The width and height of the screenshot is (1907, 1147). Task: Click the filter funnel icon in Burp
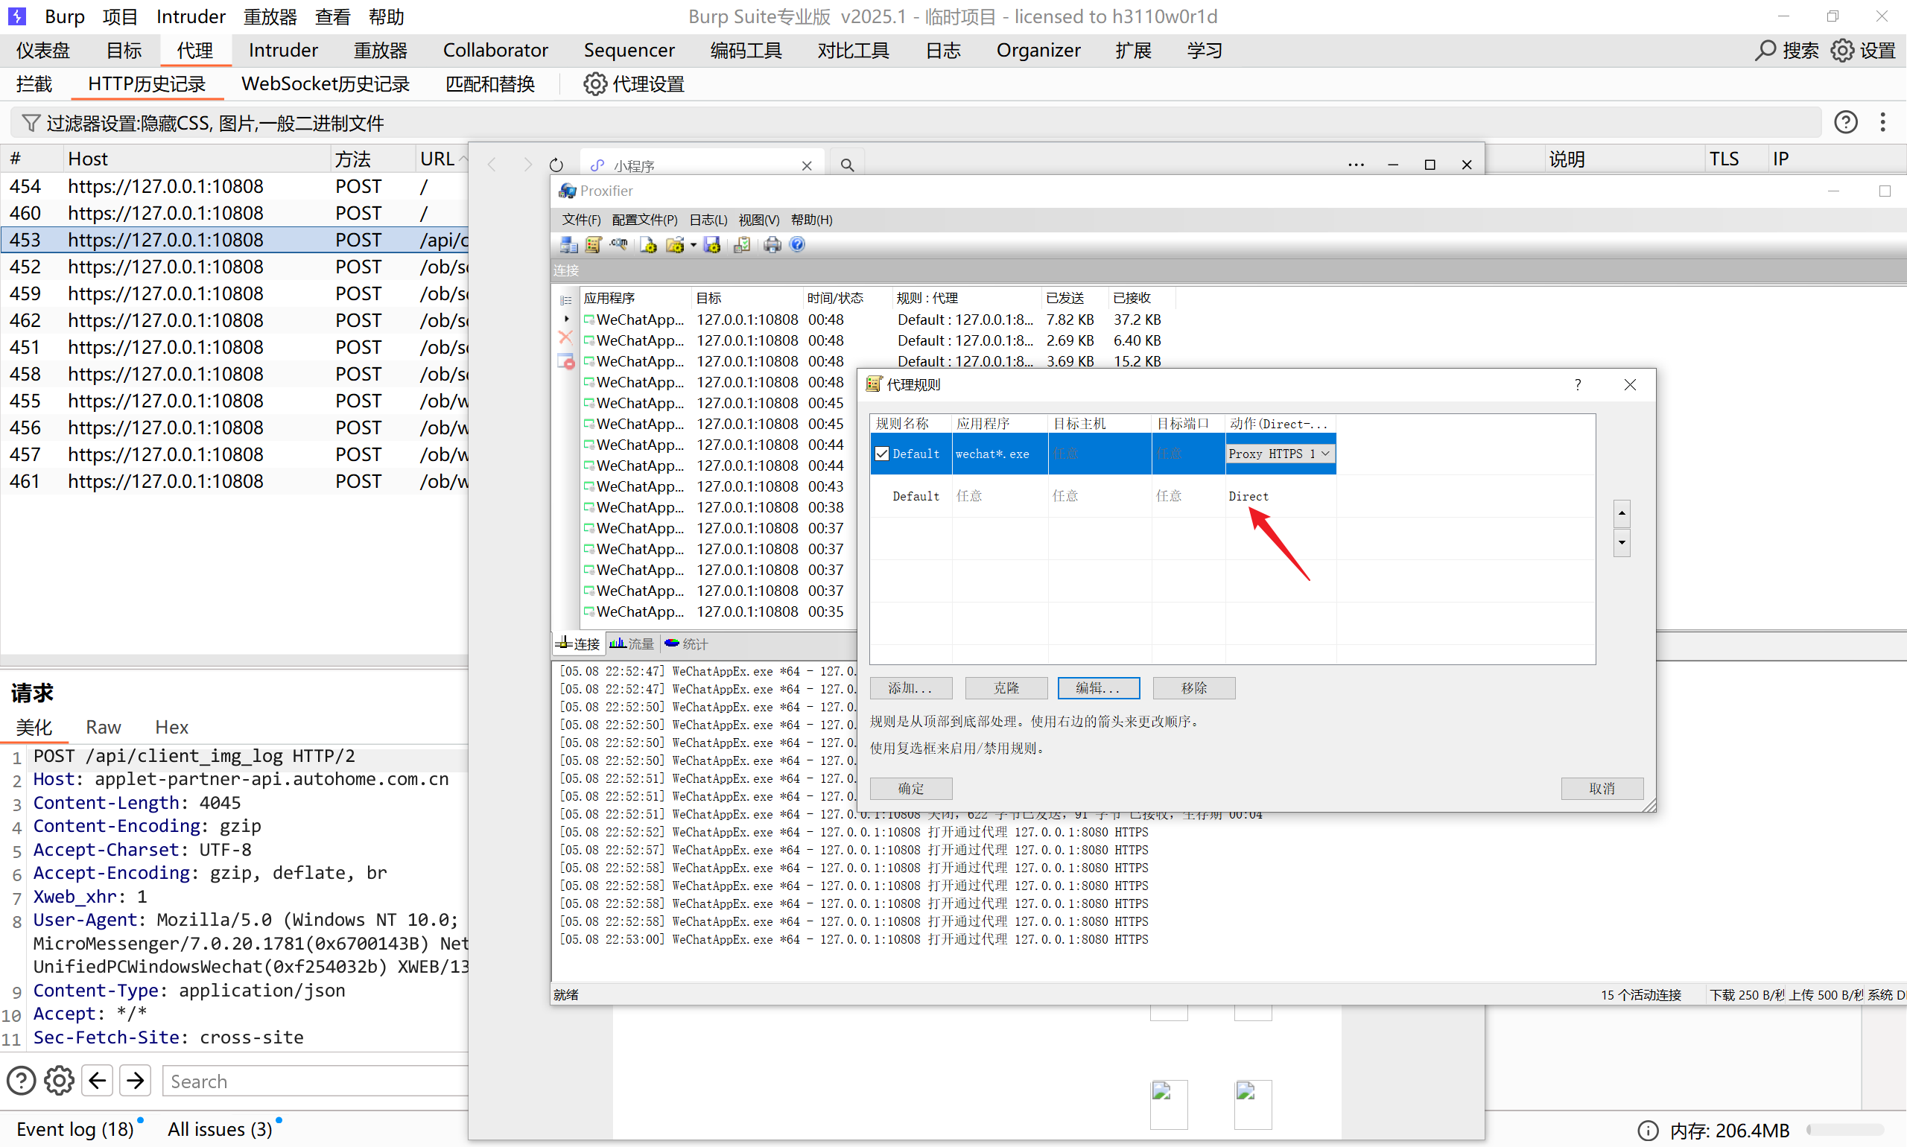tap(30, 122)
